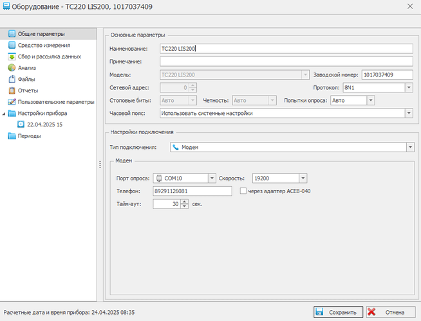
Task: Open the Стоповые биты dropdown
Action: pos(192,100)
